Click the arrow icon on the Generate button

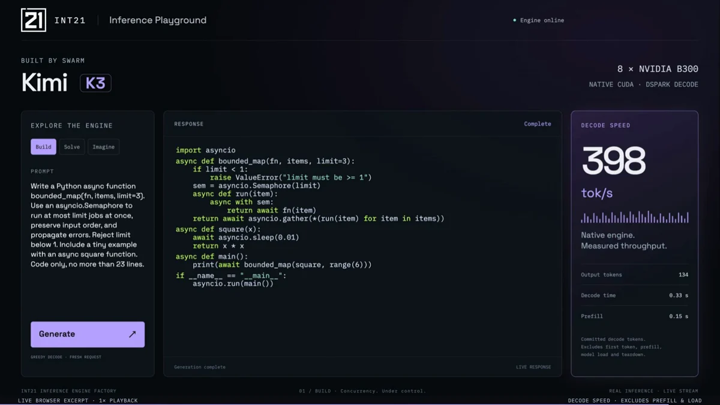coord(133,334)
